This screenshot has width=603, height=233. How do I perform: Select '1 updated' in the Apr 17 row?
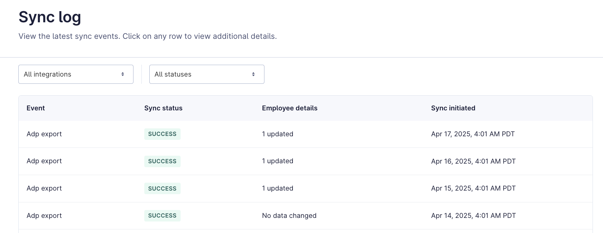coord(277,134)
